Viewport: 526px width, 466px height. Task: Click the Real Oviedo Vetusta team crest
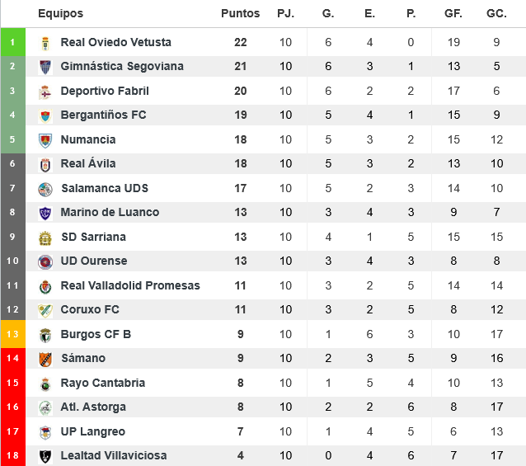pos(45,42)
